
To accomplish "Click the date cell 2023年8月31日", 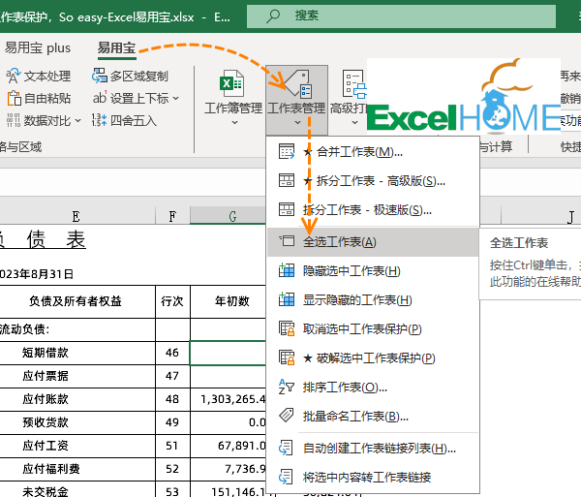I will click(37, 274).
